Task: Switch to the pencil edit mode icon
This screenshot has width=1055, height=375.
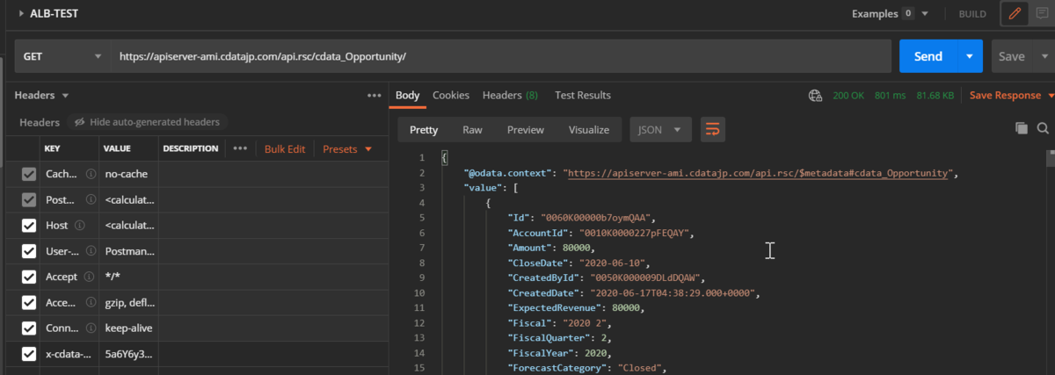Action: pyautogui.click(x=1015, y=13)
